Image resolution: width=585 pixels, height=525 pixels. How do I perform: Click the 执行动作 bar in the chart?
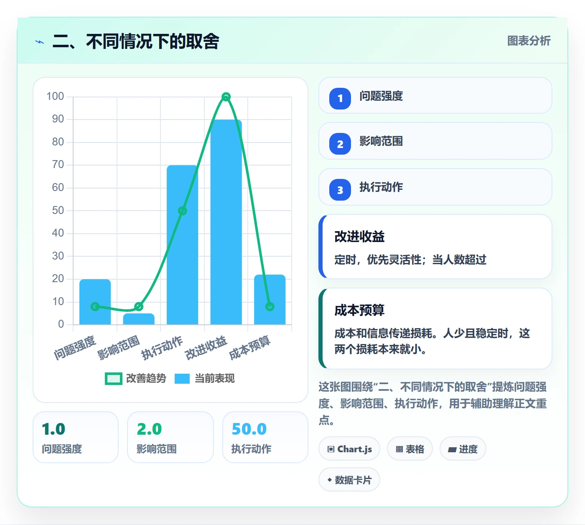pyautogui.click(x=182, y=245)
